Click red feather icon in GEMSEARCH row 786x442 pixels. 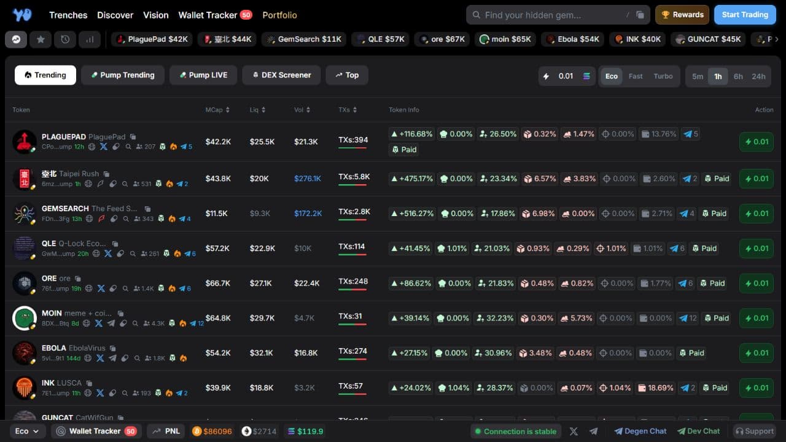(102, 219)
